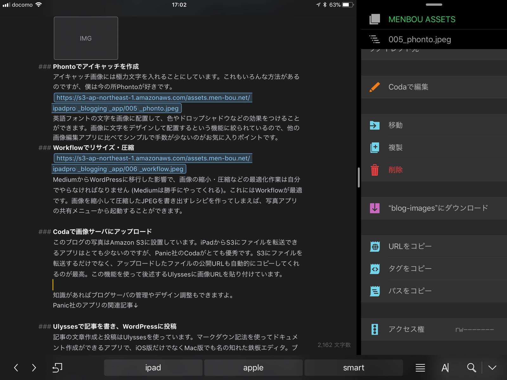Open the アクセス権 rw row
This screenshot has width=507, height=380.
click(x=434, y=329)
